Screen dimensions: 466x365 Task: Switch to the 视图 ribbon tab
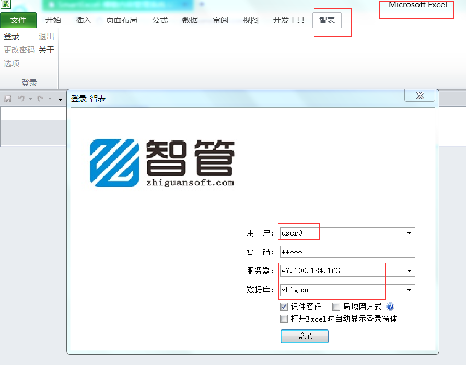click(x=251, y=20)
